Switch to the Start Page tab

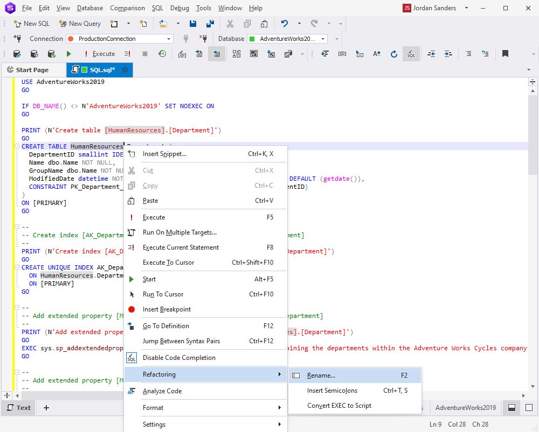click(x=32, y=70)
